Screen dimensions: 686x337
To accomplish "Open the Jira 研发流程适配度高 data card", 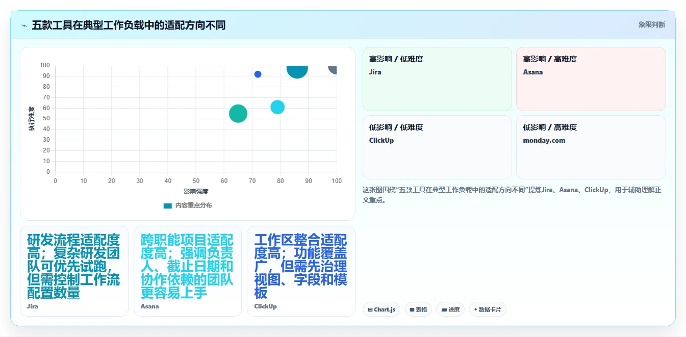I will tap(74, 271).
